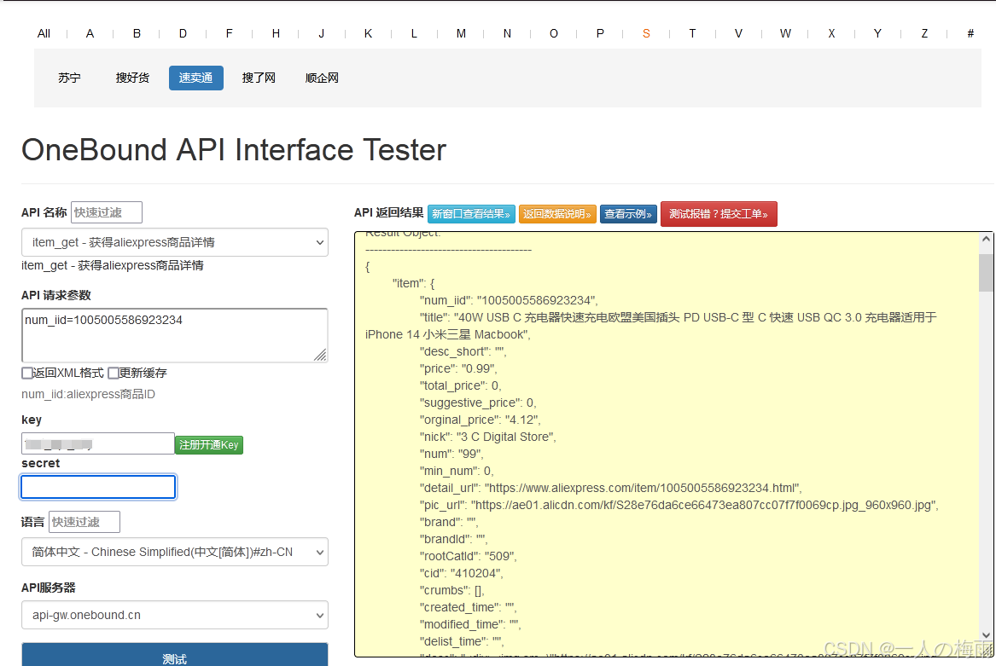Focus the 语言 quick filter field
Viewport: 996px width, 666px height.
pyautogui.click(x=84, y=522)
